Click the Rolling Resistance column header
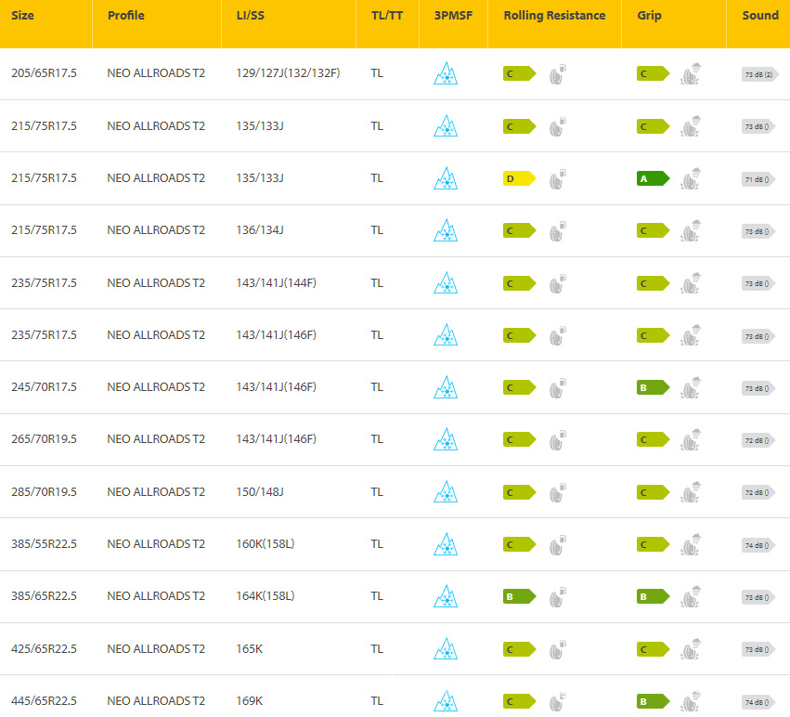This screenshot has height=717, width=790. (x=554, y=16)
